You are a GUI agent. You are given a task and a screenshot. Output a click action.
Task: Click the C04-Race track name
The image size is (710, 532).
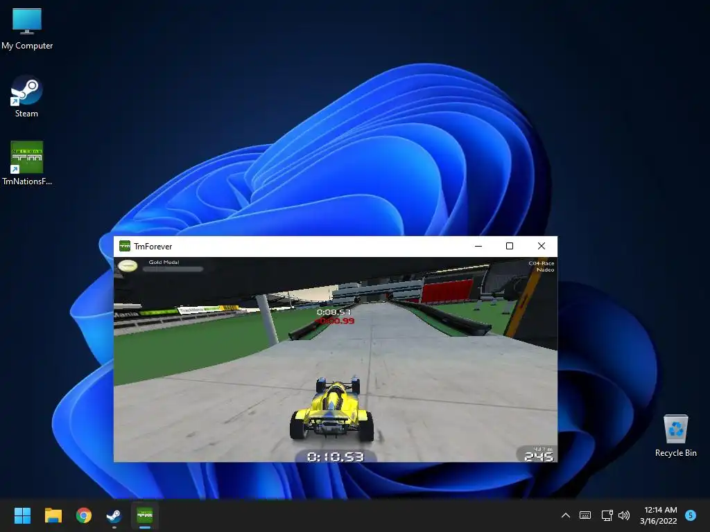pos(541,263)
